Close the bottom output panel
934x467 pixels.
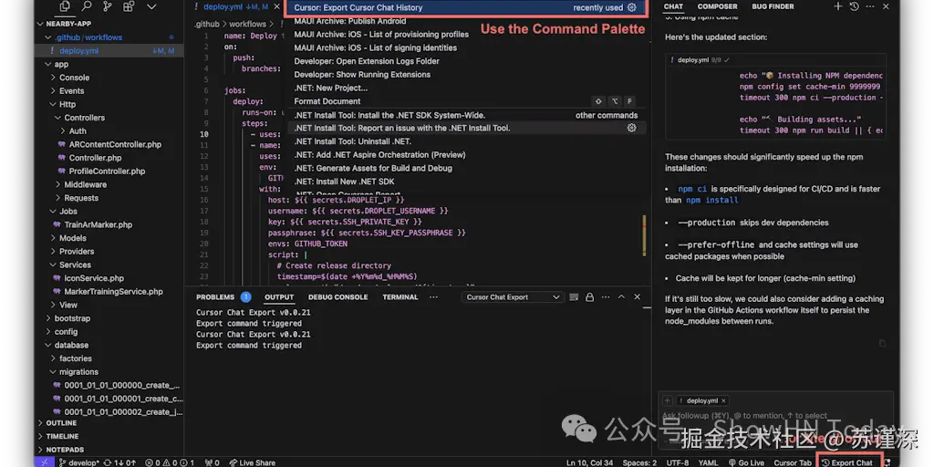tap(638, 296)
